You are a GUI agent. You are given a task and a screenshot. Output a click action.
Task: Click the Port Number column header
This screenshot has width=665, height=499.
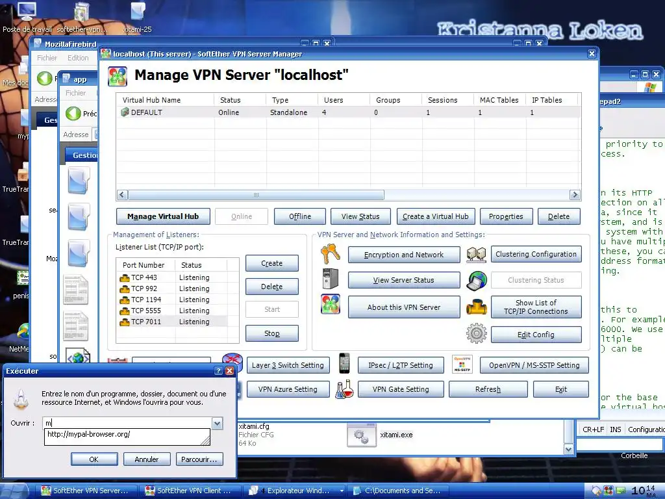coord(146,265)
